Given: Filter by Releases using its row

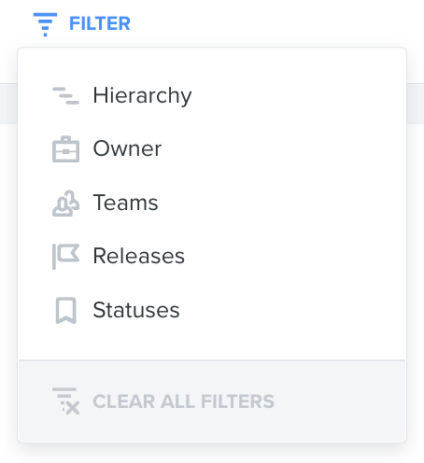Looking at the screenshot, I should point(212,257).
